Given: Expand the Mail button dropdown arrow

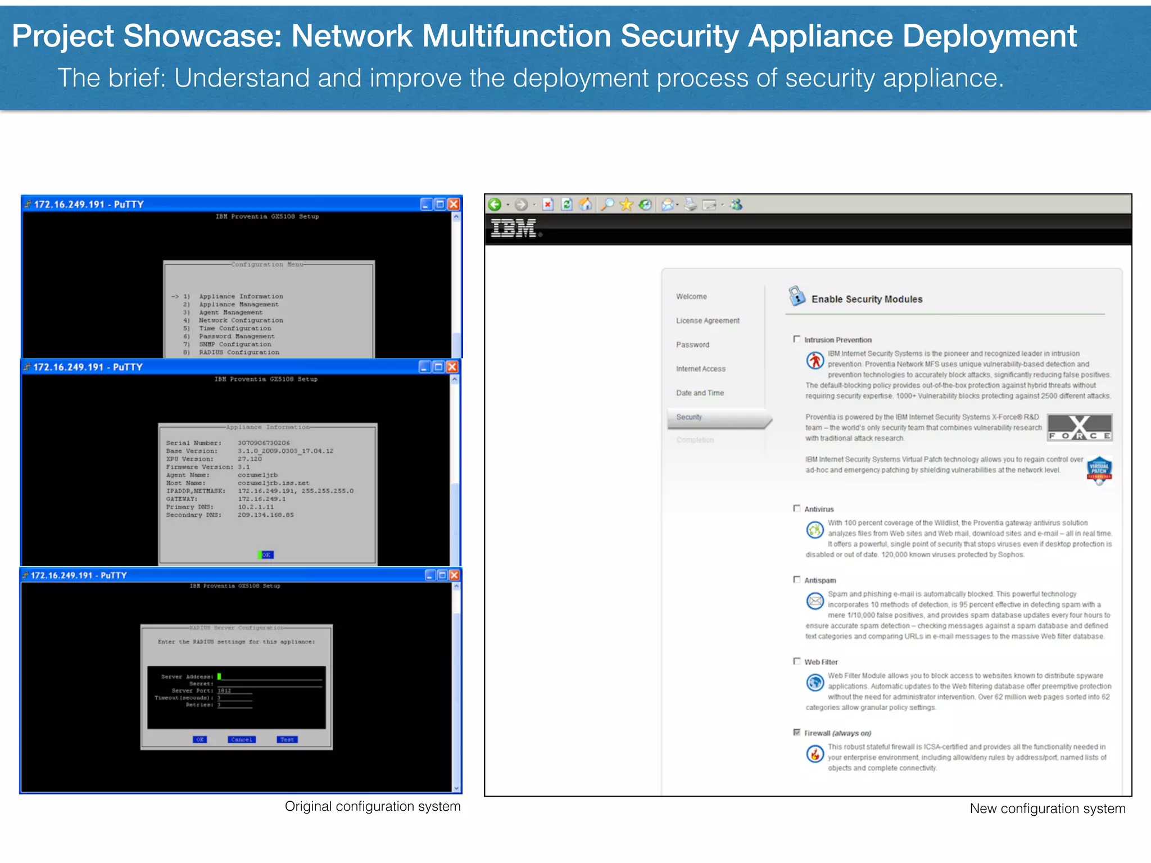Looking at the screenshot, I should (x=677, y=205).
